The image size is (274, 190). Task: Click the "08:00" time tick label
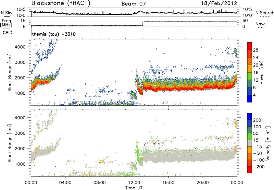(100, 183)
